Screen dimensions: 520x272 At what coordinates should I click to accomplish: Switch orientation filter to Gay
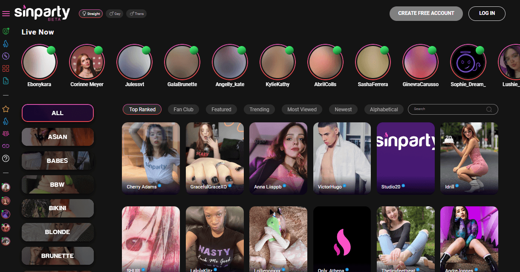pos(115,14)
